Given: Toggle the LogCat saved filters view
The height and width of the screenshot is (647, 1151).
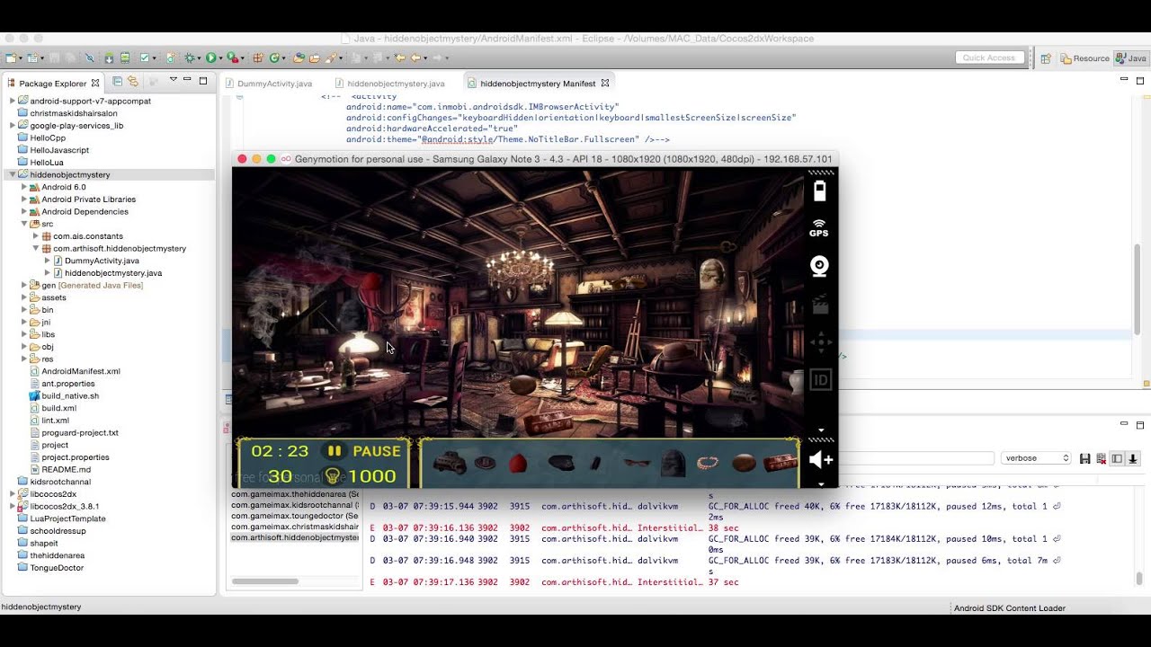Looking at the screenshot, I should click(x=1117, y=458).
